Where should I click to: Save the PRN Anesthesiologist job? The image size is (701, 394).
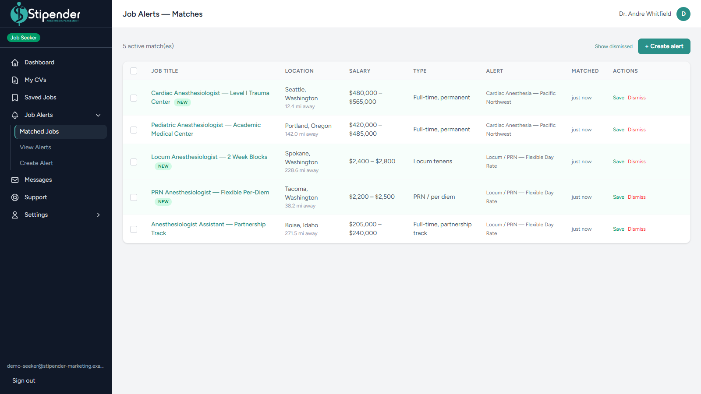click(619, 197)
